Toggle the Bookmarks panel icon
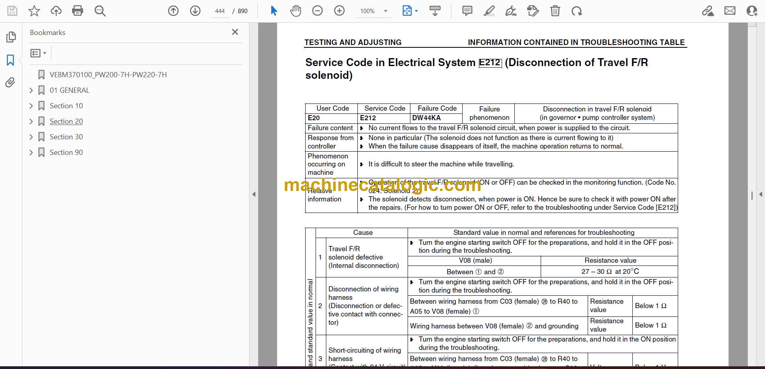765x369 pixels. pos(11,60)
